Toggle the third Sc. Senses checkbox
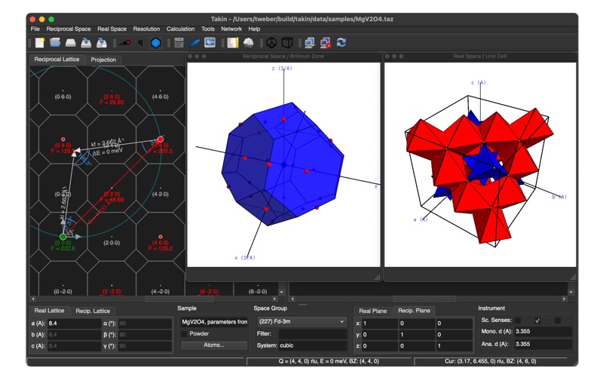This screenshot has height=377, width=603. tap(558, 320)
